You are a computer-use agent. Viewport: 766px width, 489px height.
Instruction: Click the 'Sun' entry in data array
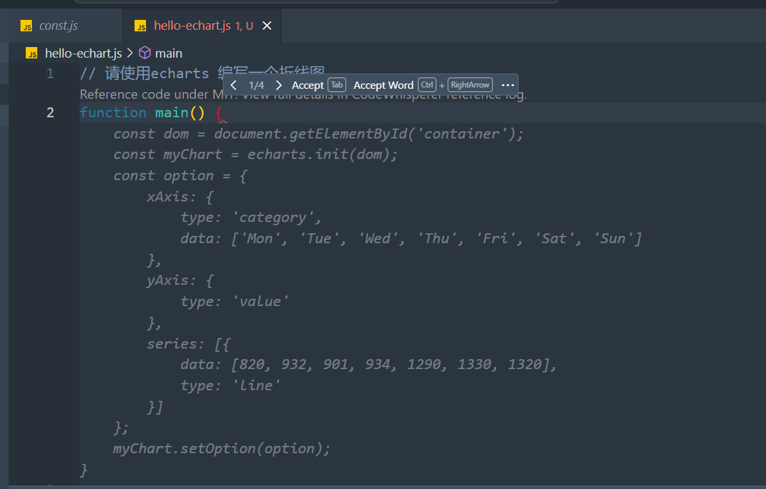click(613, 239)
